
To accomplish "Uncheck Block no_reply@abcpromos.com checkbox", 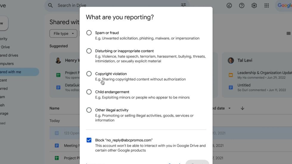I will pos(89,140).
